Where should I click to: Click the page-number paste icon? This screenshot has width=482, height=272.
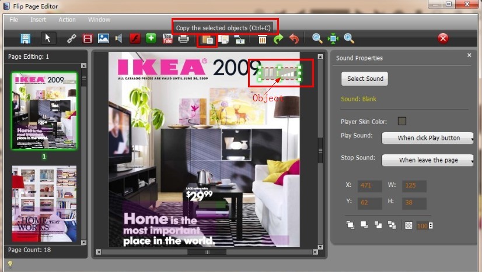239,39
